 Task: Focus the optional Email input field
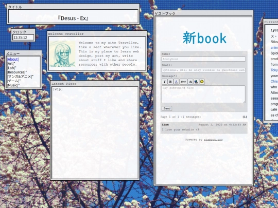pyautogui.click(x=203, y=70)
